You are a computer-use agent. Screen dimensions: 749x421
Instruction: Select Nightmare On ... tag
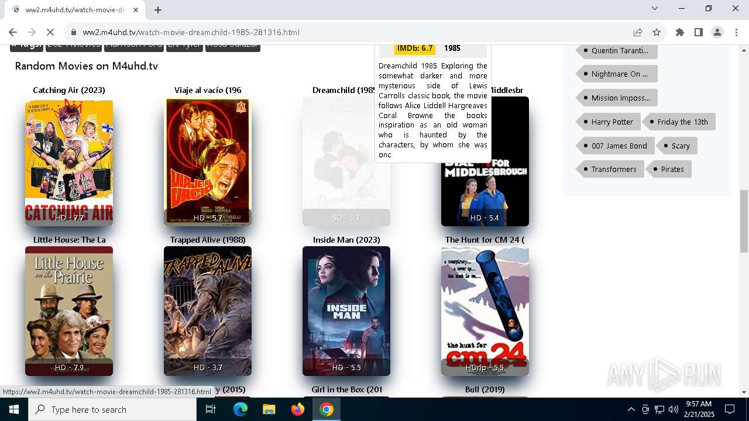(x=617, y=74)
